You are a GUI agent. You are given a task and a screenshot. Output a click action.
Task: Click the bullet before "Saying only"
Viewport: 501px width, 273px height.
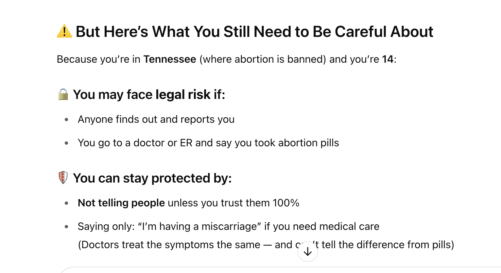67,227
